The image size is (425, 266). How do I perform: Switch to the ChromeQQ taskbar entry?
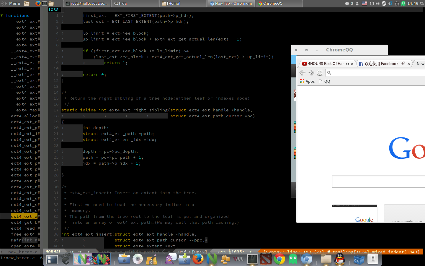coord(279,4)
